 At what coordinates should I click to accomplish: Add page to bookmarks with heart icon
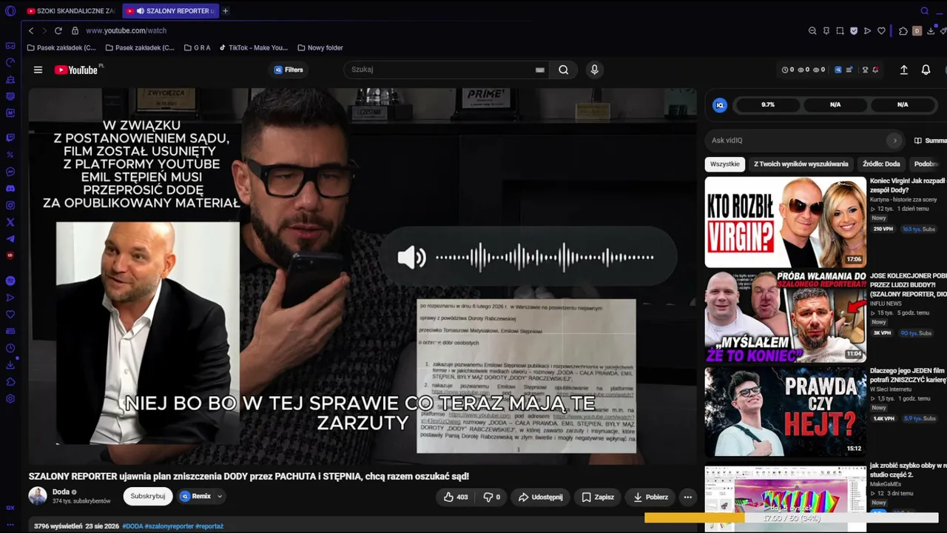click(x=881, y=31)
